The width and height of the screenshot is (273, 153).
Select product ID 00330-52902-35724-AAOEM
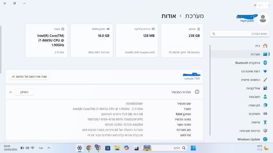pos(124,125)
